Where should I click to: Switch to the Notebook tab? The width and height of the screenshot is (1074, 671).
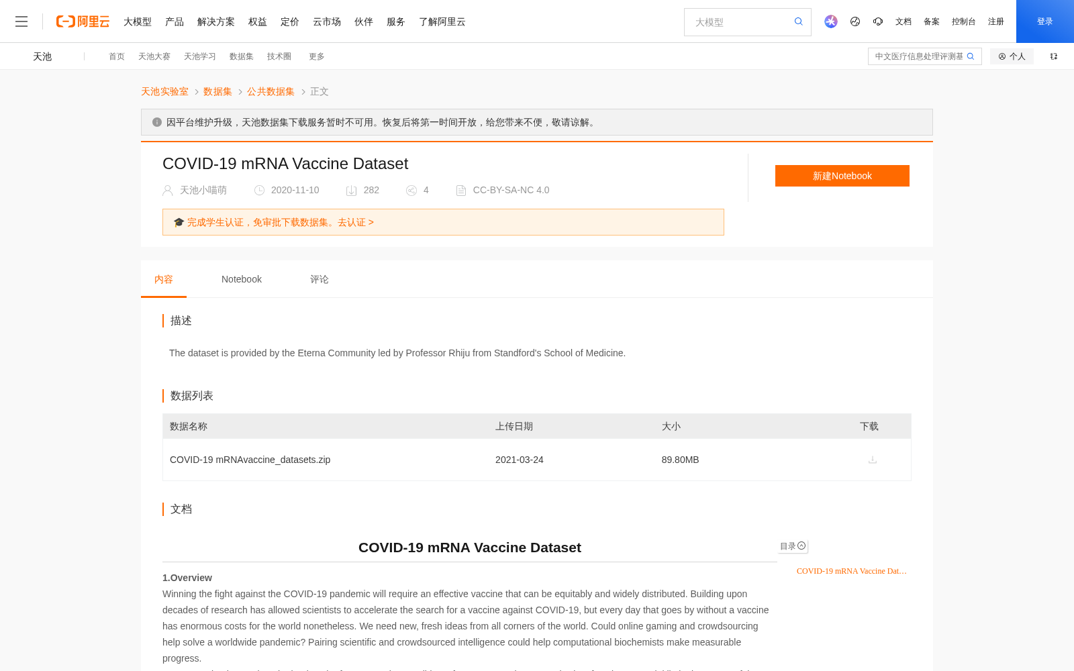click(242, 279)
